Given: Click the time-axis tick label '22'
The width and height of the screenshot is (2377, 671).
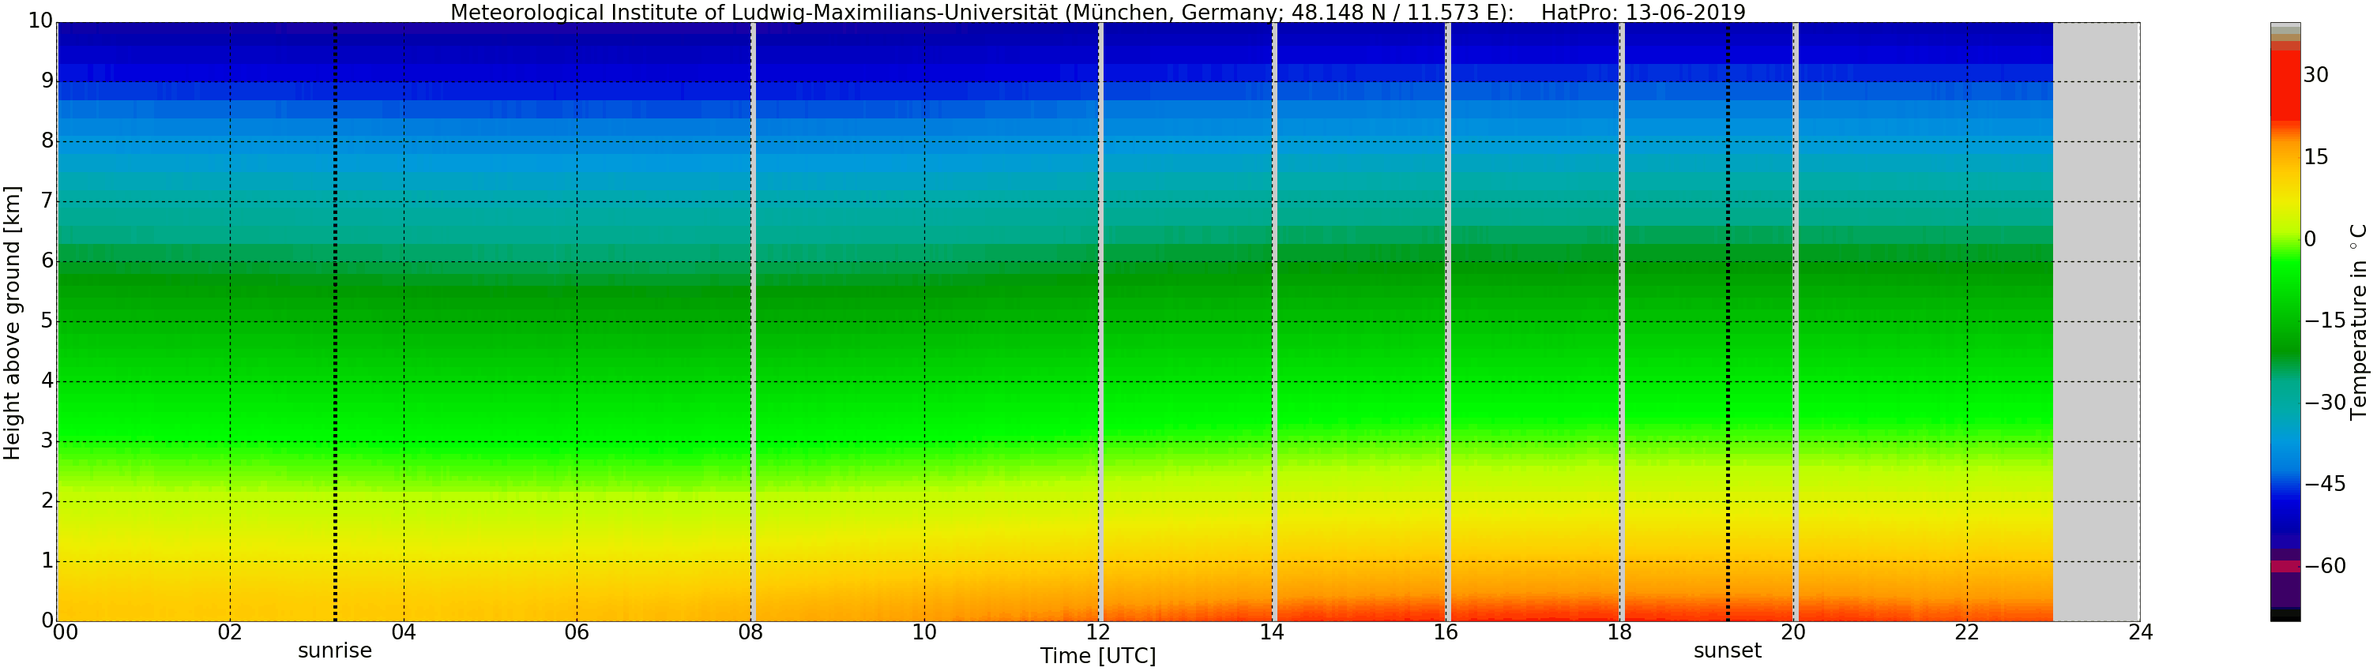Looking at the screenshot, I should [x=1966, y=632].
